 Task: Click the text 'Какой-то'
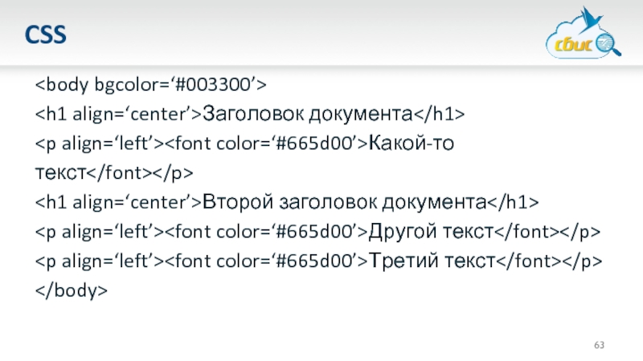coord(414,142)
